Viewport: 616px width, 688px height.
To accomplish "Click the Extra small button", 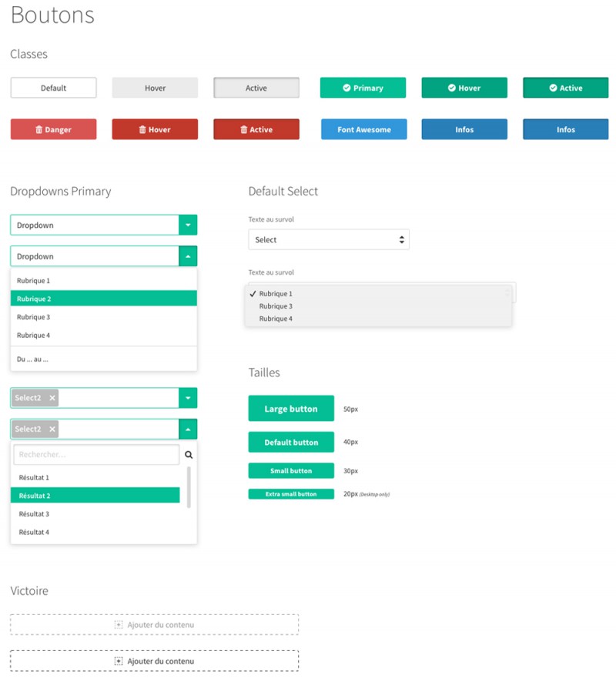I will click(x=291, y=494).
